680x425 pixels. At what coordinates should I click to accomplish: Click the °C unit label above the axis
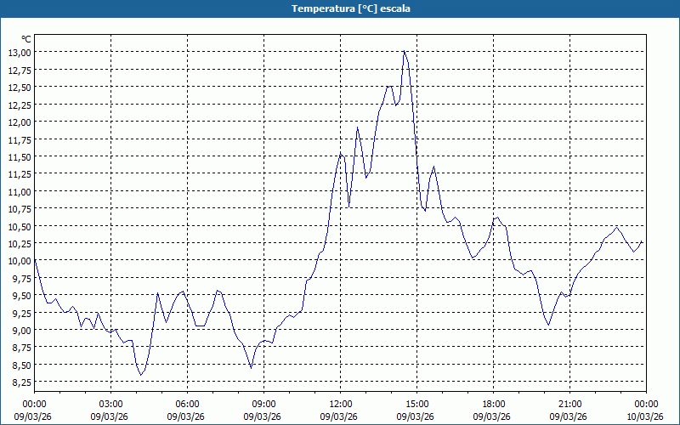(x=25, y=39)
